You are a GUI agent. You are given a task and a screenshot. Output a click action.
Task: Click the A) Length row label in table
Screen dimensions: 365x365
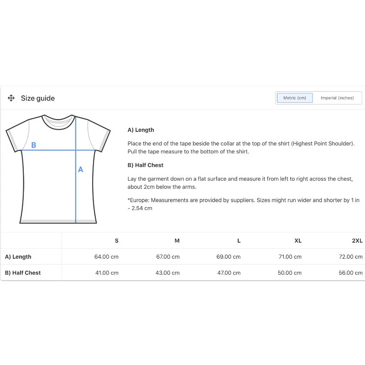pyautogui.click(x=18, y=256)
